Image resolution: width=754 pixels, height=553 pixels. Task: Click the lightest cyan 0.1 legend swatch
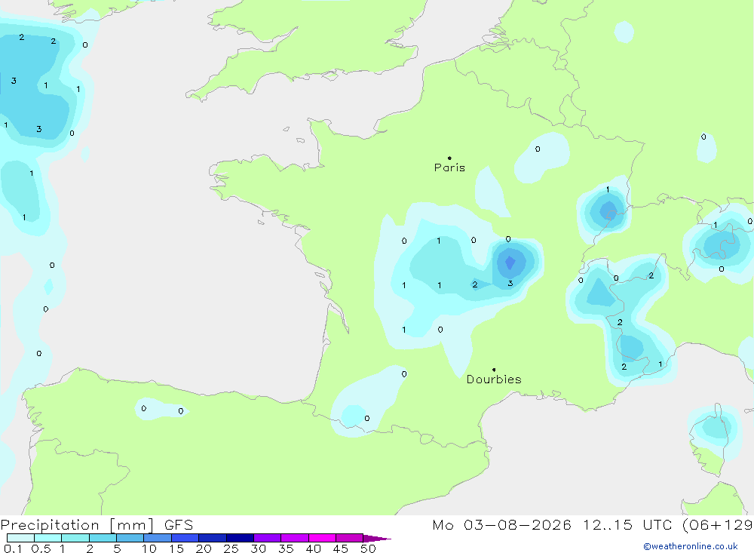pos(20,538)
